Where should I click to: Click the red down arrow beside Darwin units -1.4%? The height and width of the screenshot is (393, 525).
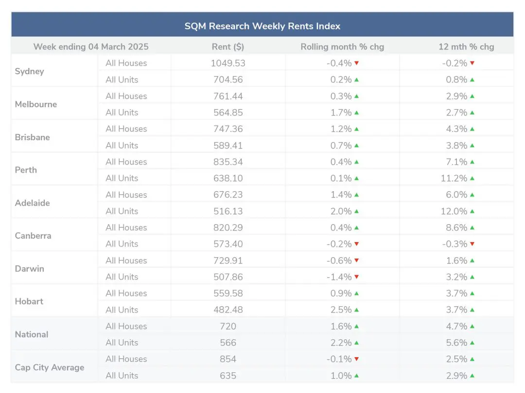[357, 277]
